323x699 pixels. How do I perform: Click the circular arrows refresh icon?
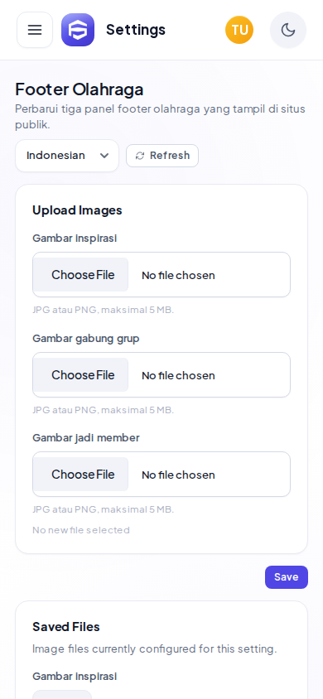click(140, 156)
